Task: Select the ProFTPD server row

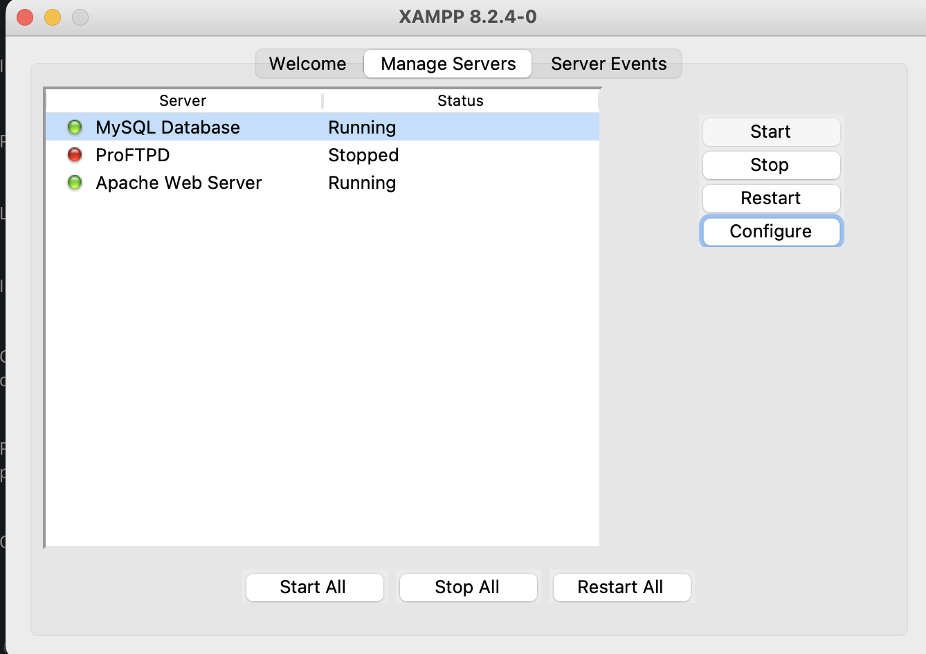Action: pos(323,155)
